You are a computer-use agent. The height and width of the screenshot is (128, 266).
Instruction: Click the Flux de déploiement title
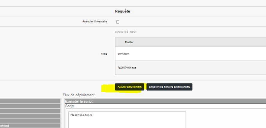(x=79, y=95)
